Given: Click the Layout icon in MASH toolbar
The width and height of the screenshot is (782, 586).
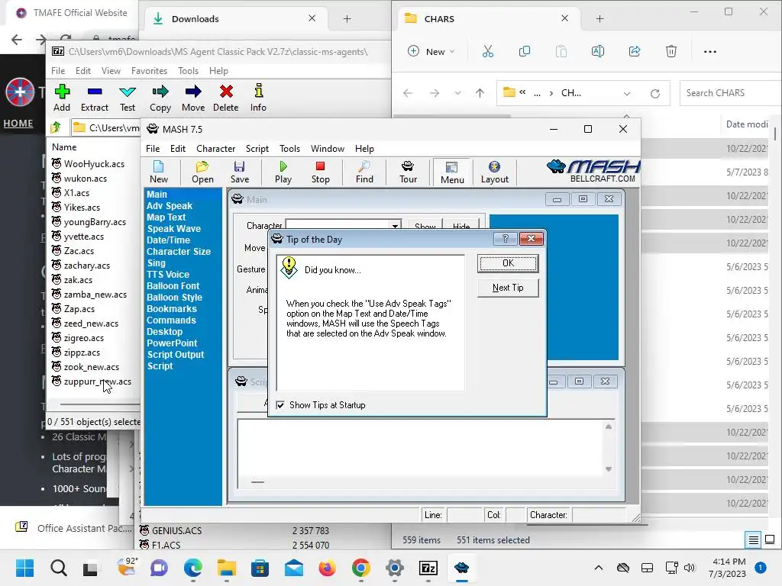Looking at the screenshot, I should (x=494, y=172).
